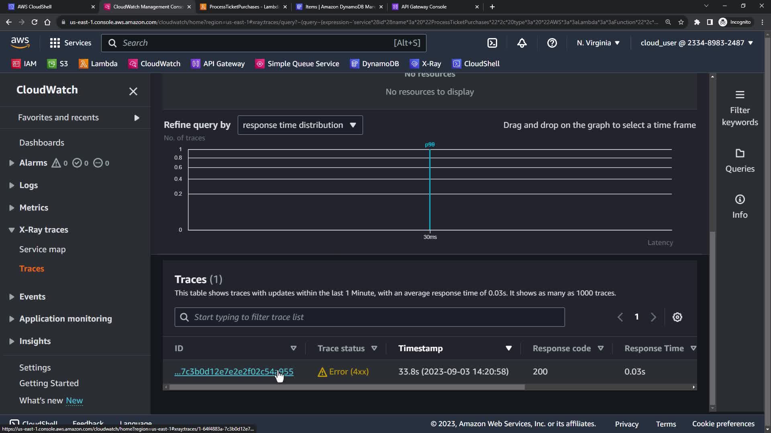Open the X-Ray shortcut in favorites bar
The width and height of the screenshot is (771, 433).
(x=425, y=64)
